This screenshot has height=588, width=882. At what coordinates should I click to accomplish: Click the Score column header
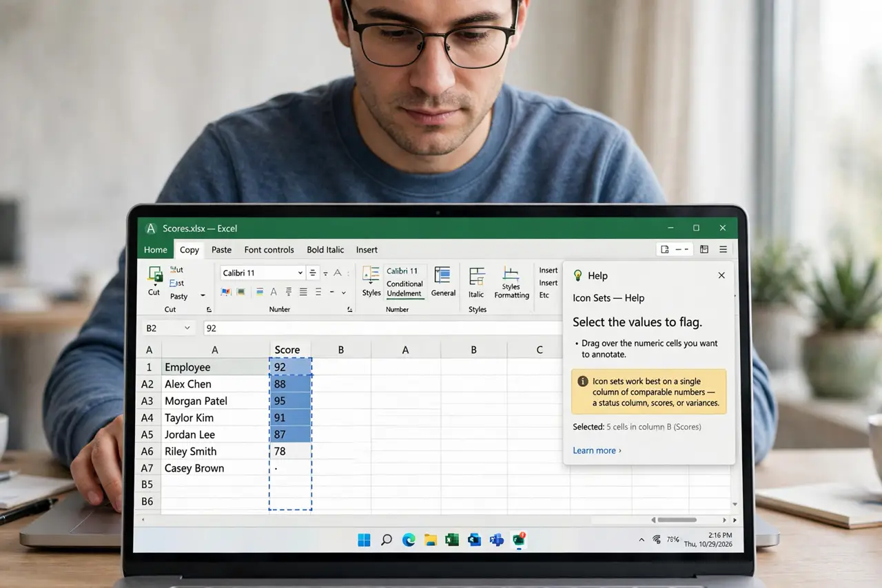pos(287,350)
